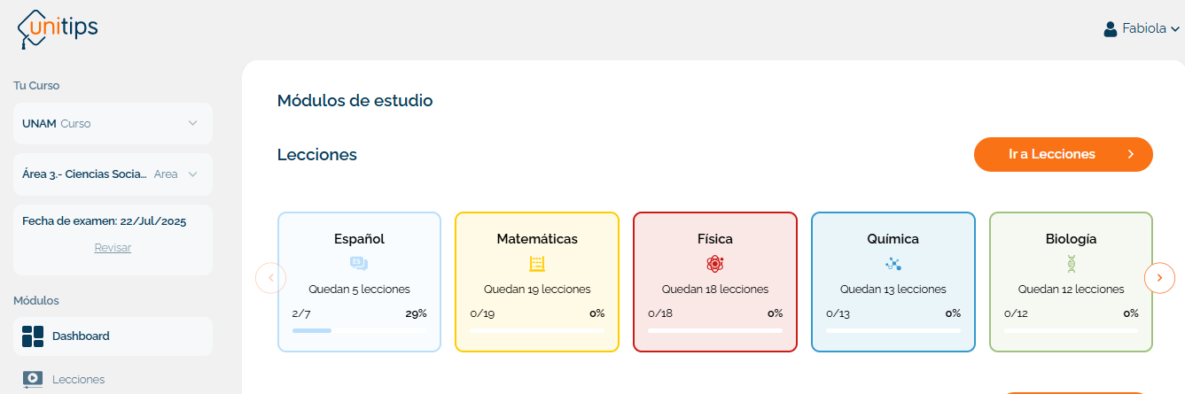The height and width of the screenshot is (394, 1185).
Task: Click the Dashboard grid icon
Action: (x=33, y=336)
